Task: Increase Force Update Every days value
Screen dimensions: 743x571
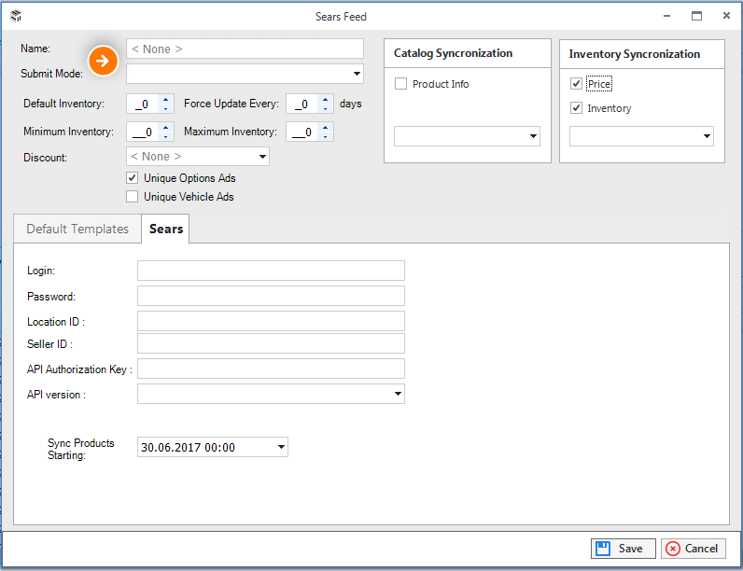Action: pyautogui.click(x=325, y=100)
